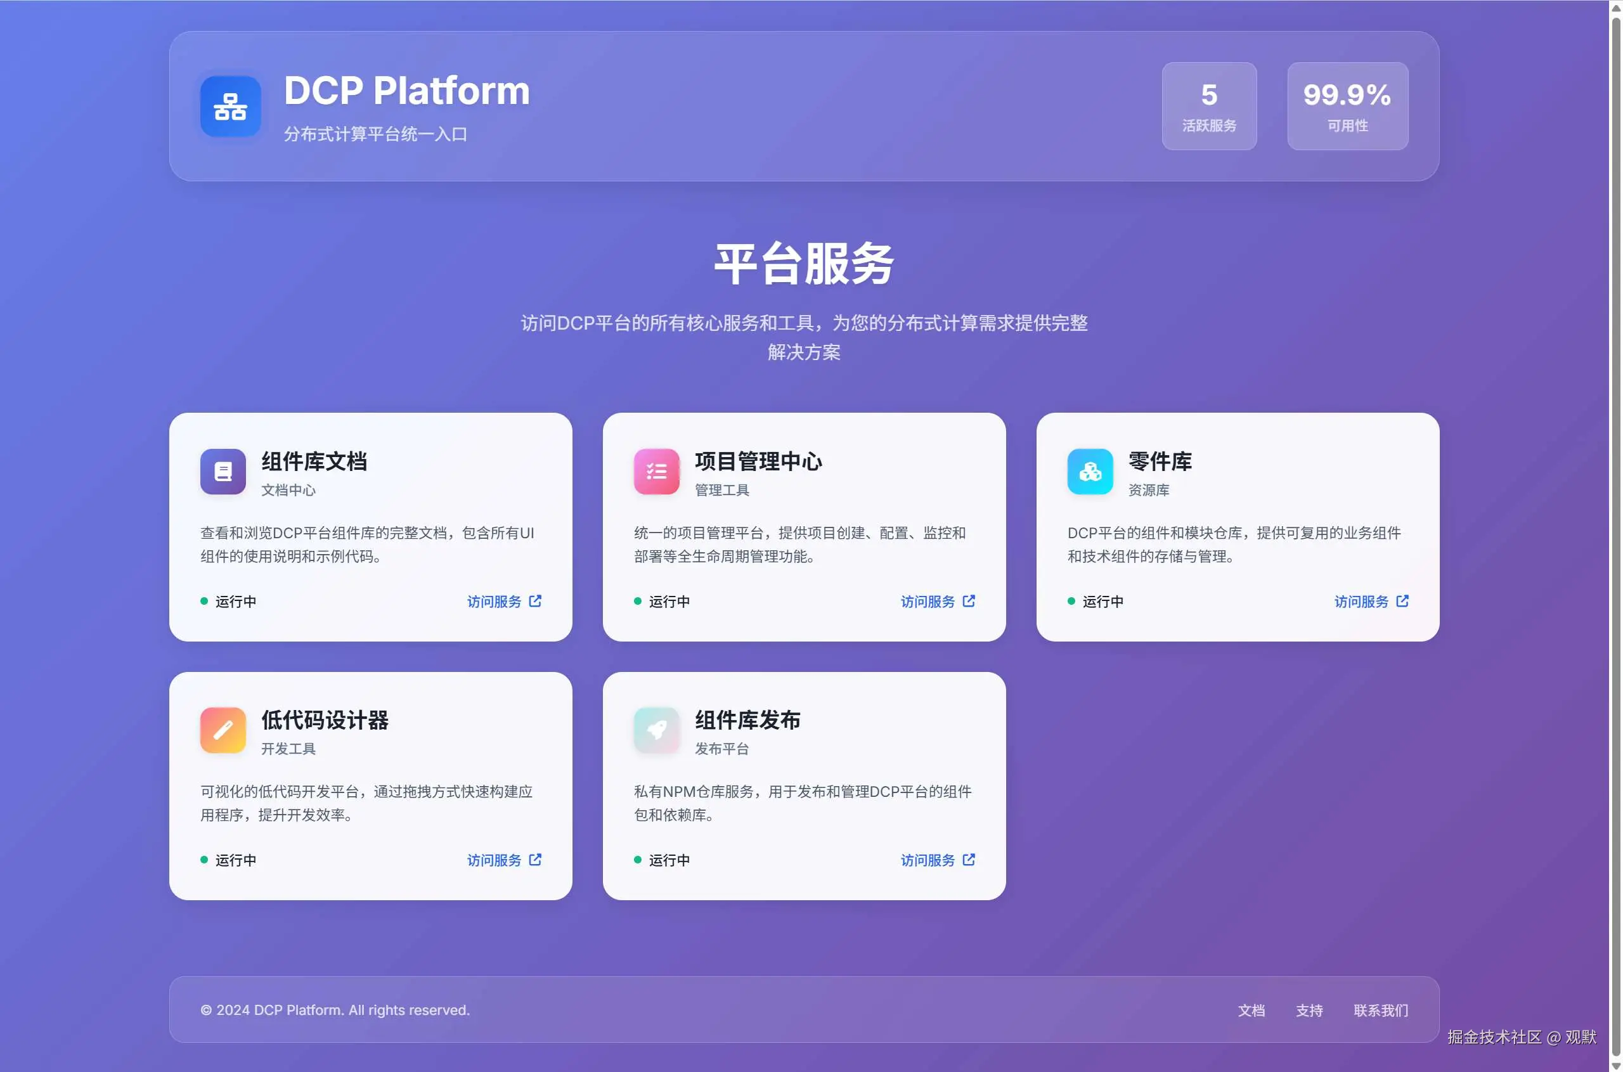Viewport: 1623px width, 1072px height.
Task: Open the 联系我们 footer link
Action: (x=1380, y=1011)
